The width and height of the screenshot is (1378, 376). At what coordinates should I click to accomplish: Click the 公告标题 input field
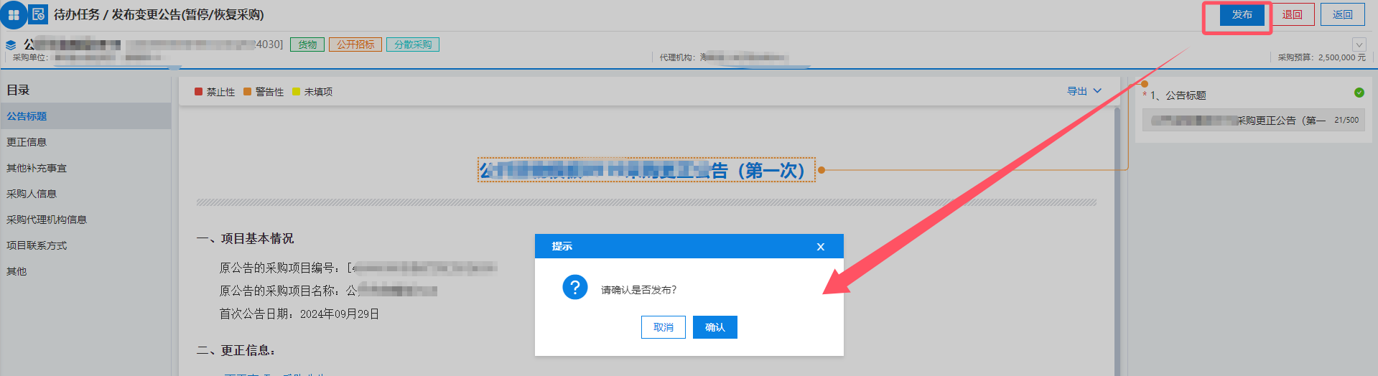[1254, 120]
